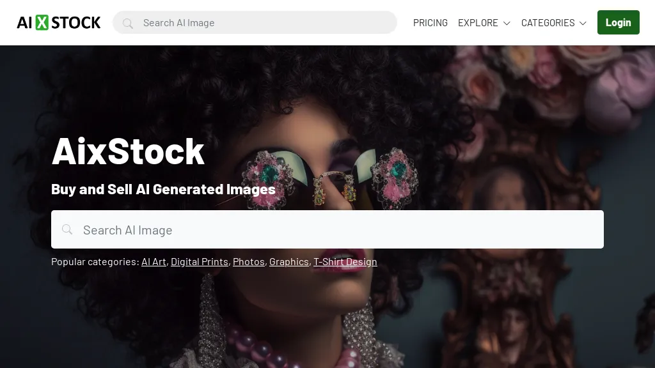Image resolution: width=655 pixels, height=368 pixels.
Task: Expand the Explore chevron arrow
Action: click(x=507, y=24)
